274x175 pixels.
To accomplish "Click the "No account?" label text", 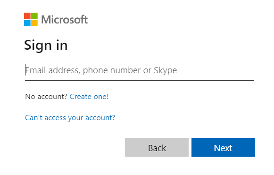I will point(46,97).
